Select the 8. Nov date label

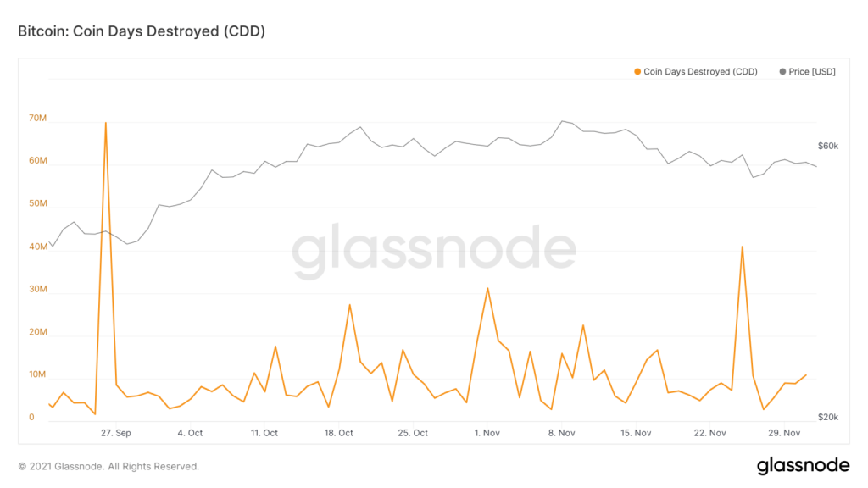coord(562,433)
